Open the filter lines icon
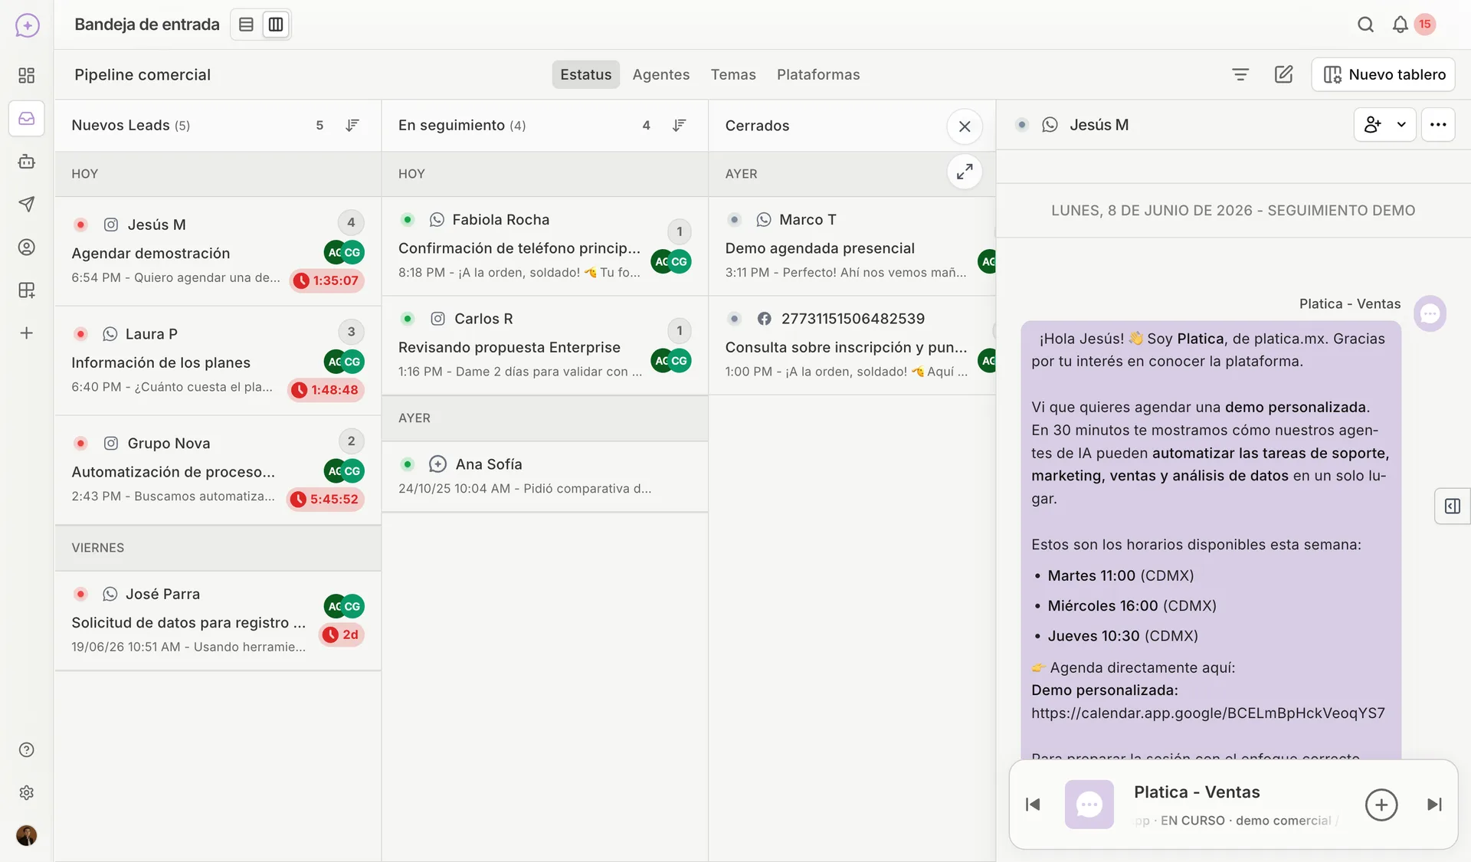 [x=1240, y=74]
